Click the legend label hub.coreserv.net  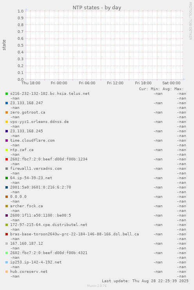tap(29, 272)
